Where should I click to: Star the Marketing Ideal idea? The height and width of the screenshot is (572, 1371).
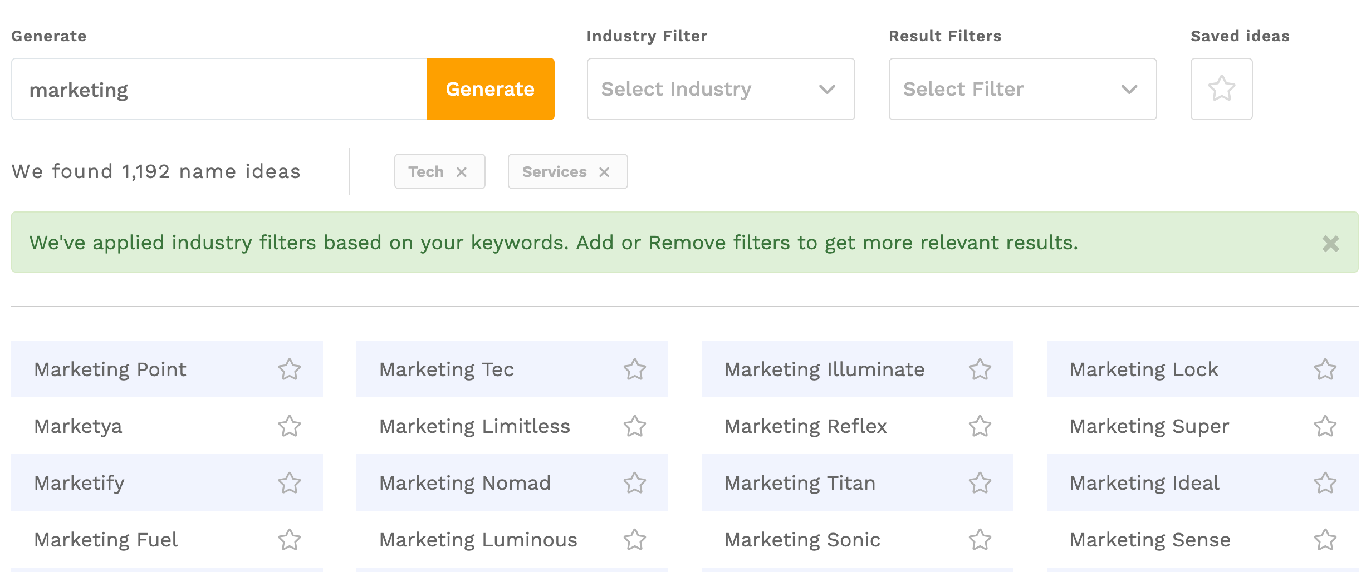(x=1325, y=483)
